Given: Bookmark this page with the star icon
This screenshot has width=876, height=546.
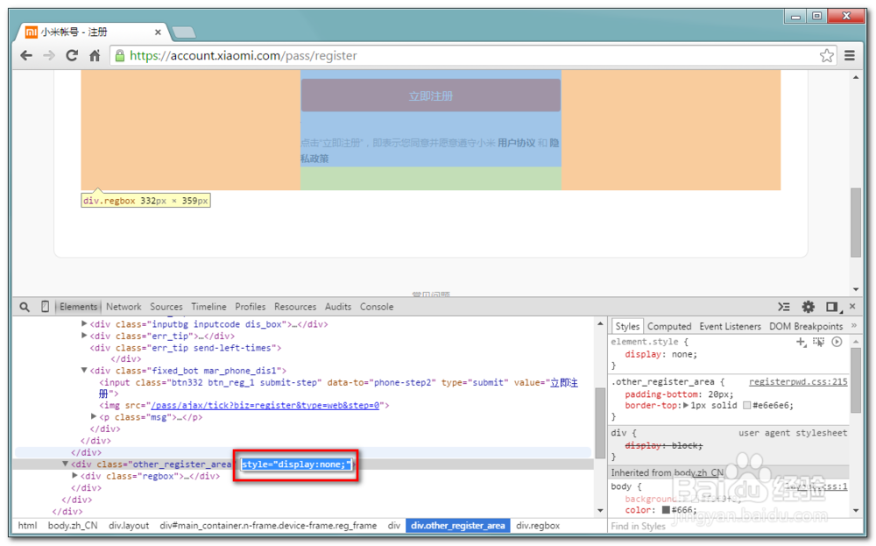Looking at the screenshot, I should coord(826,55).
